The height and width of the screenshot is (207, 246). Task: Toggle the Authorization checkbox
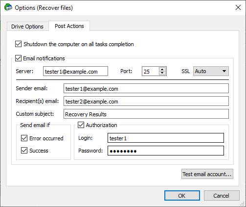(x=81, y=125)
